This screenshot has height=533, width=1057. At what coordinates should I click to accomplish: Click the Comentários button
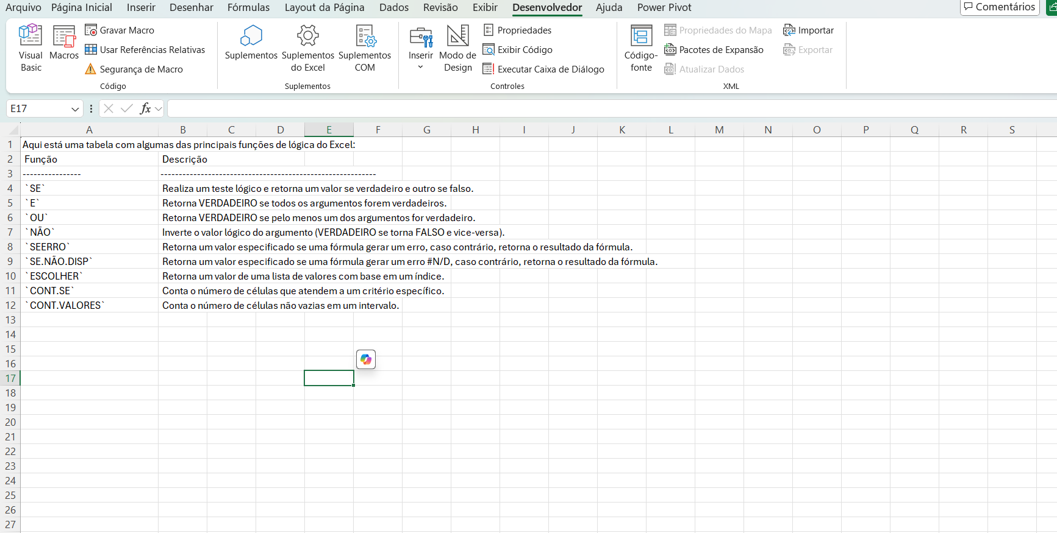[1000, 7]
